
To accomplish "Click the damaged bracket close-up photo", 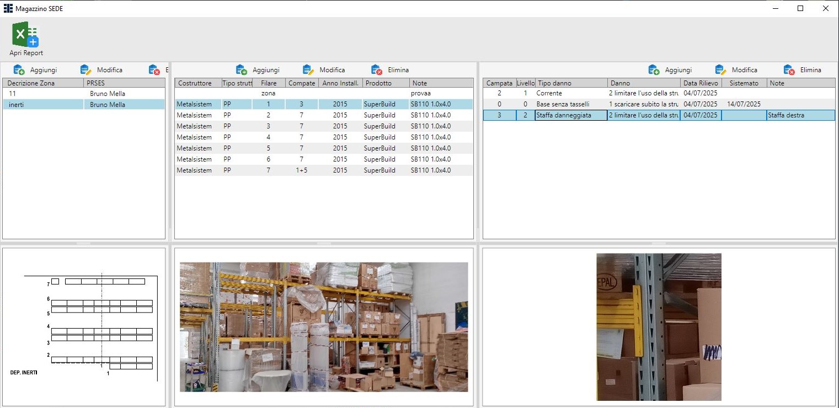I will pyautogui.click(x=659, y=327).
